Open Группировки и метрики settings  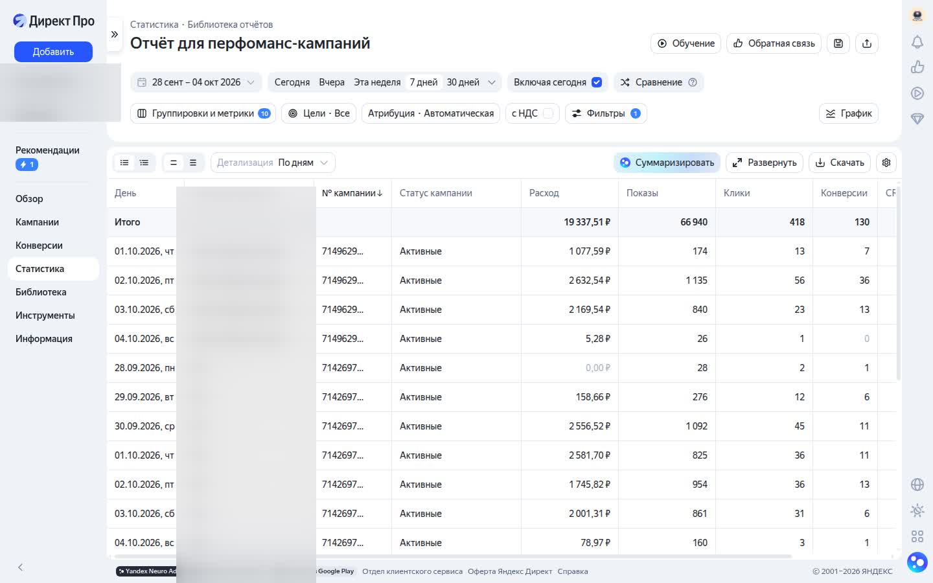point(203,113)
